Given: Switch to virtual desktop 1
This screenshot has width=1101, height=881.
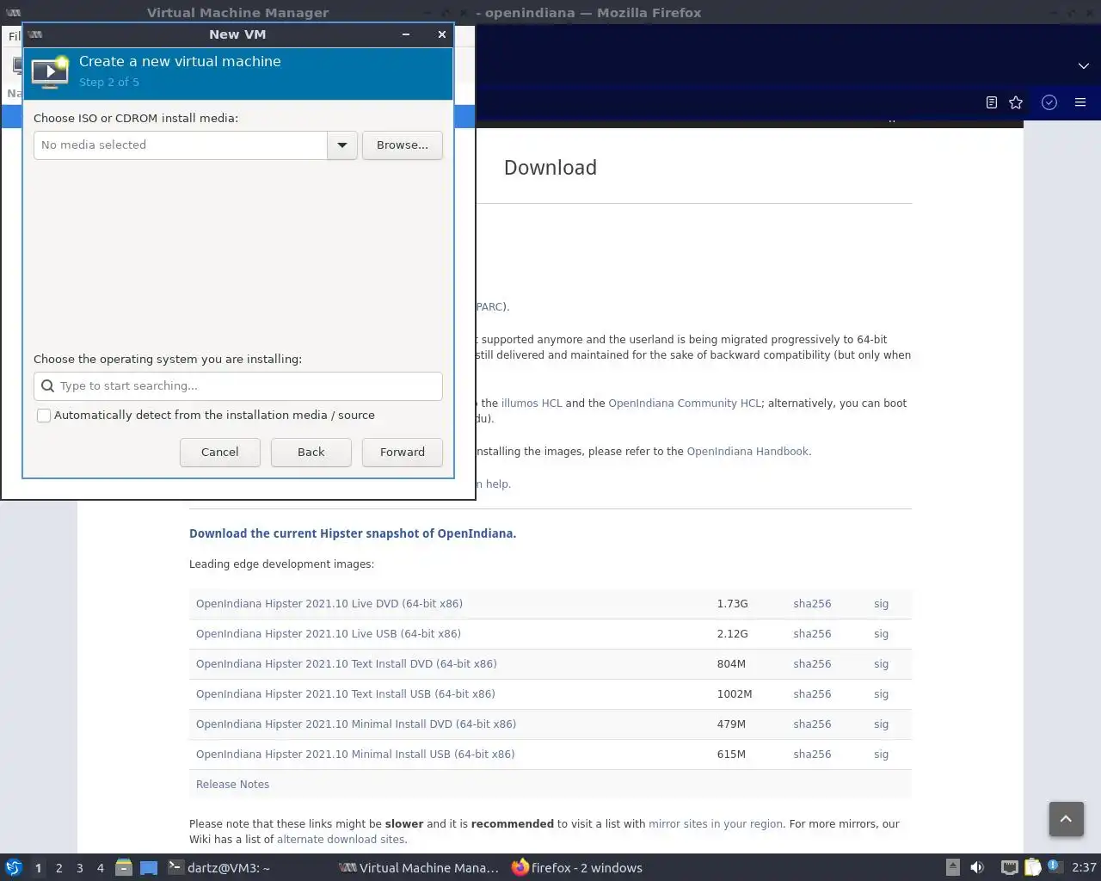Looking at the screenshot, I should (x=38, y=868).
